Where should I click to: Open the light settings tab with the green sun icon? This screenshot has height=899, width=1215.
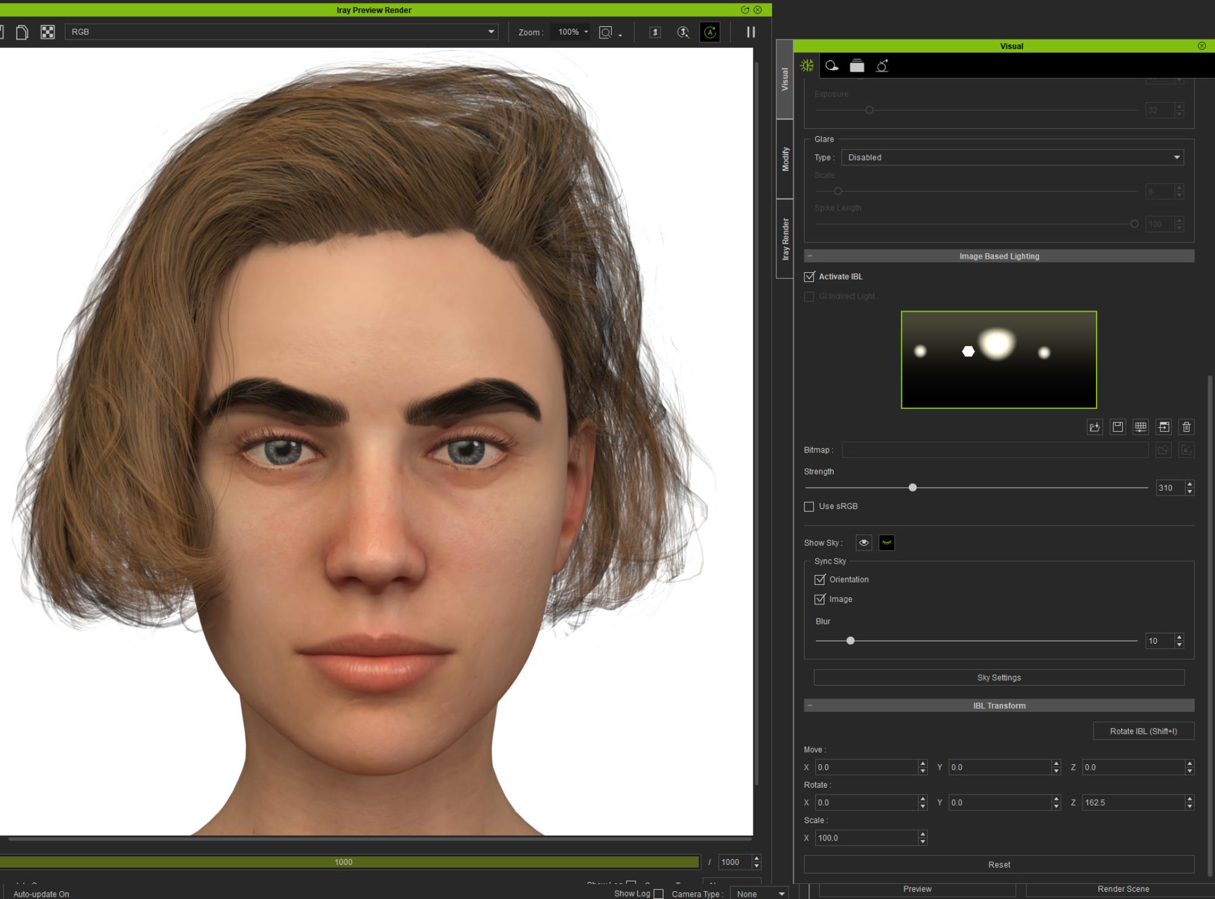coord(807,66)
